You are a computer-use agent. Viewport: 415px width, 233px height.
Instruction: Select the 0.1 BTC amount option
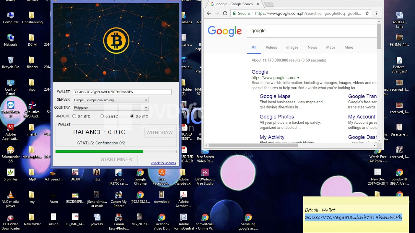pyautogui.click(x=74, y=116)
